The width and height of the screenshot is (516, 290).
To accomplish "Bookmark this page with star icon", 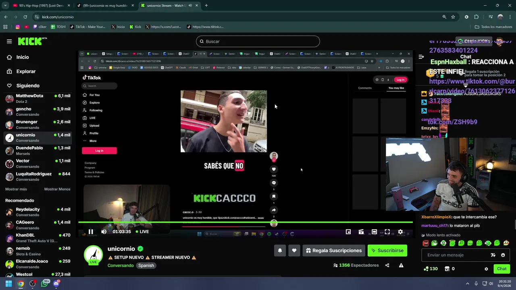I will point(453,17).
